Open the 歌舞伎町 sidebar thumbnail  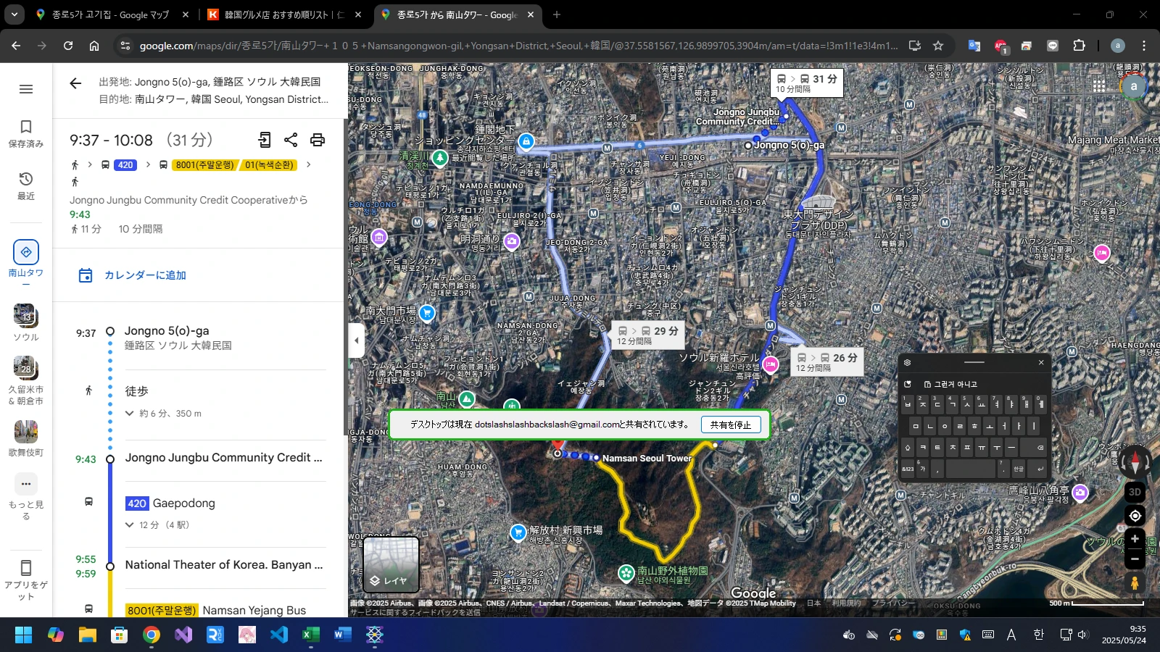pos(26,432)
